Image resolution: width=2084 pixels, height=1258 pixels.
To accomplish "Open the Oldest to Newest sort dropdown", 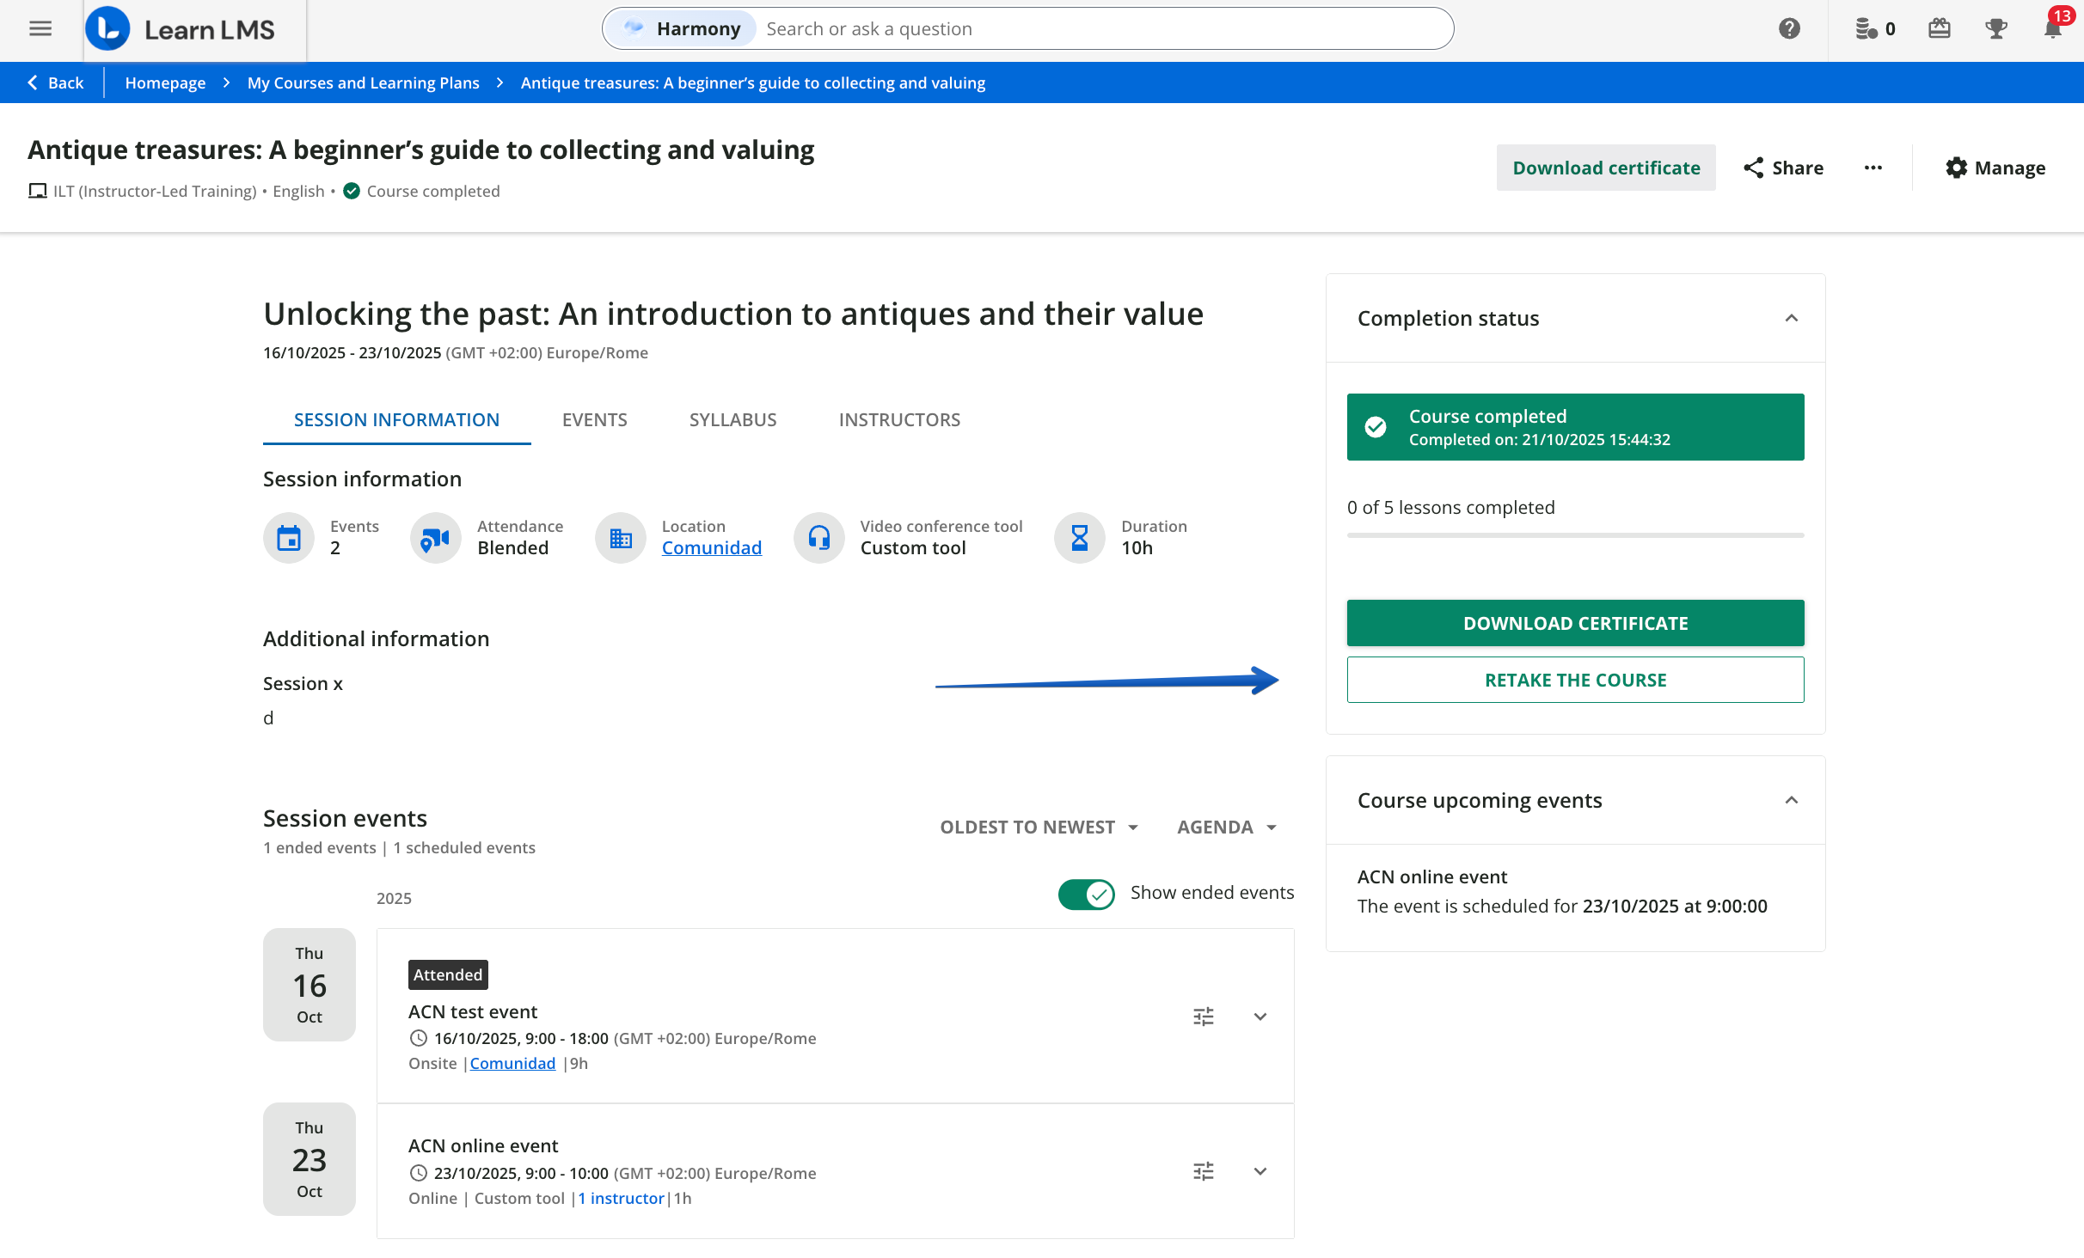I will point(1039,827).
